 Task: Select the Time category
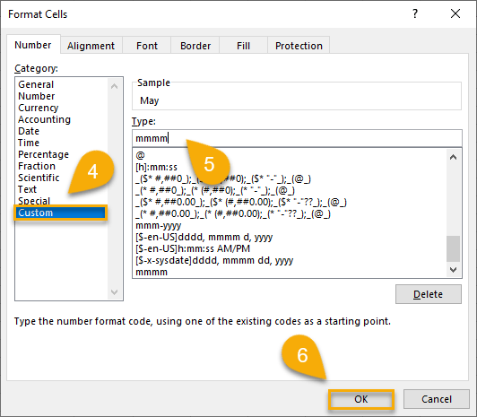coord(29,143)
